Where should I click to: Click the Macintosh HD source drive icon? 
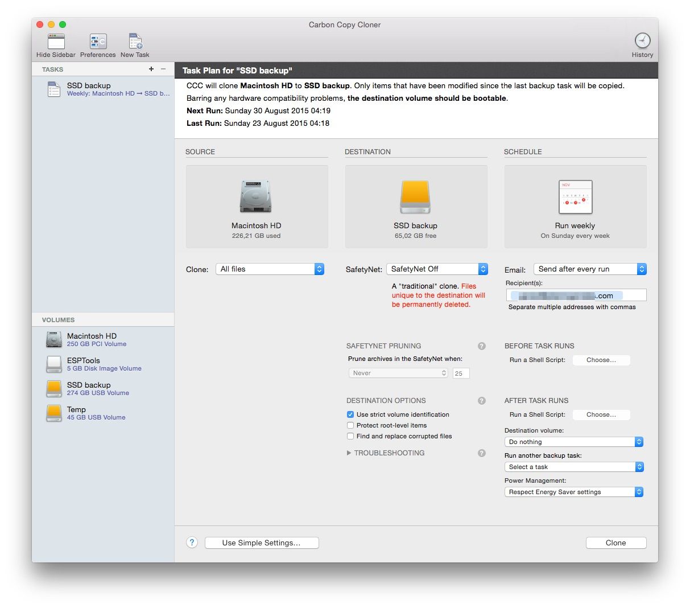point(256,198)
